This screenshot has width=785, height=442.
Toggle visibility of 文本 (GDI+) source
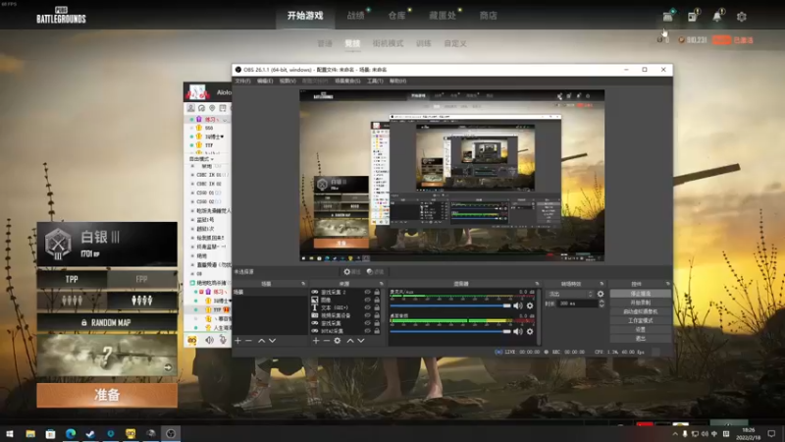[x=367, y=307]
